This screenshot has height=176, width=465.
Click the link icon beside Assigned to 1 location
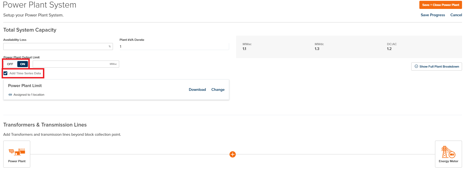click(x=10, y=95)
